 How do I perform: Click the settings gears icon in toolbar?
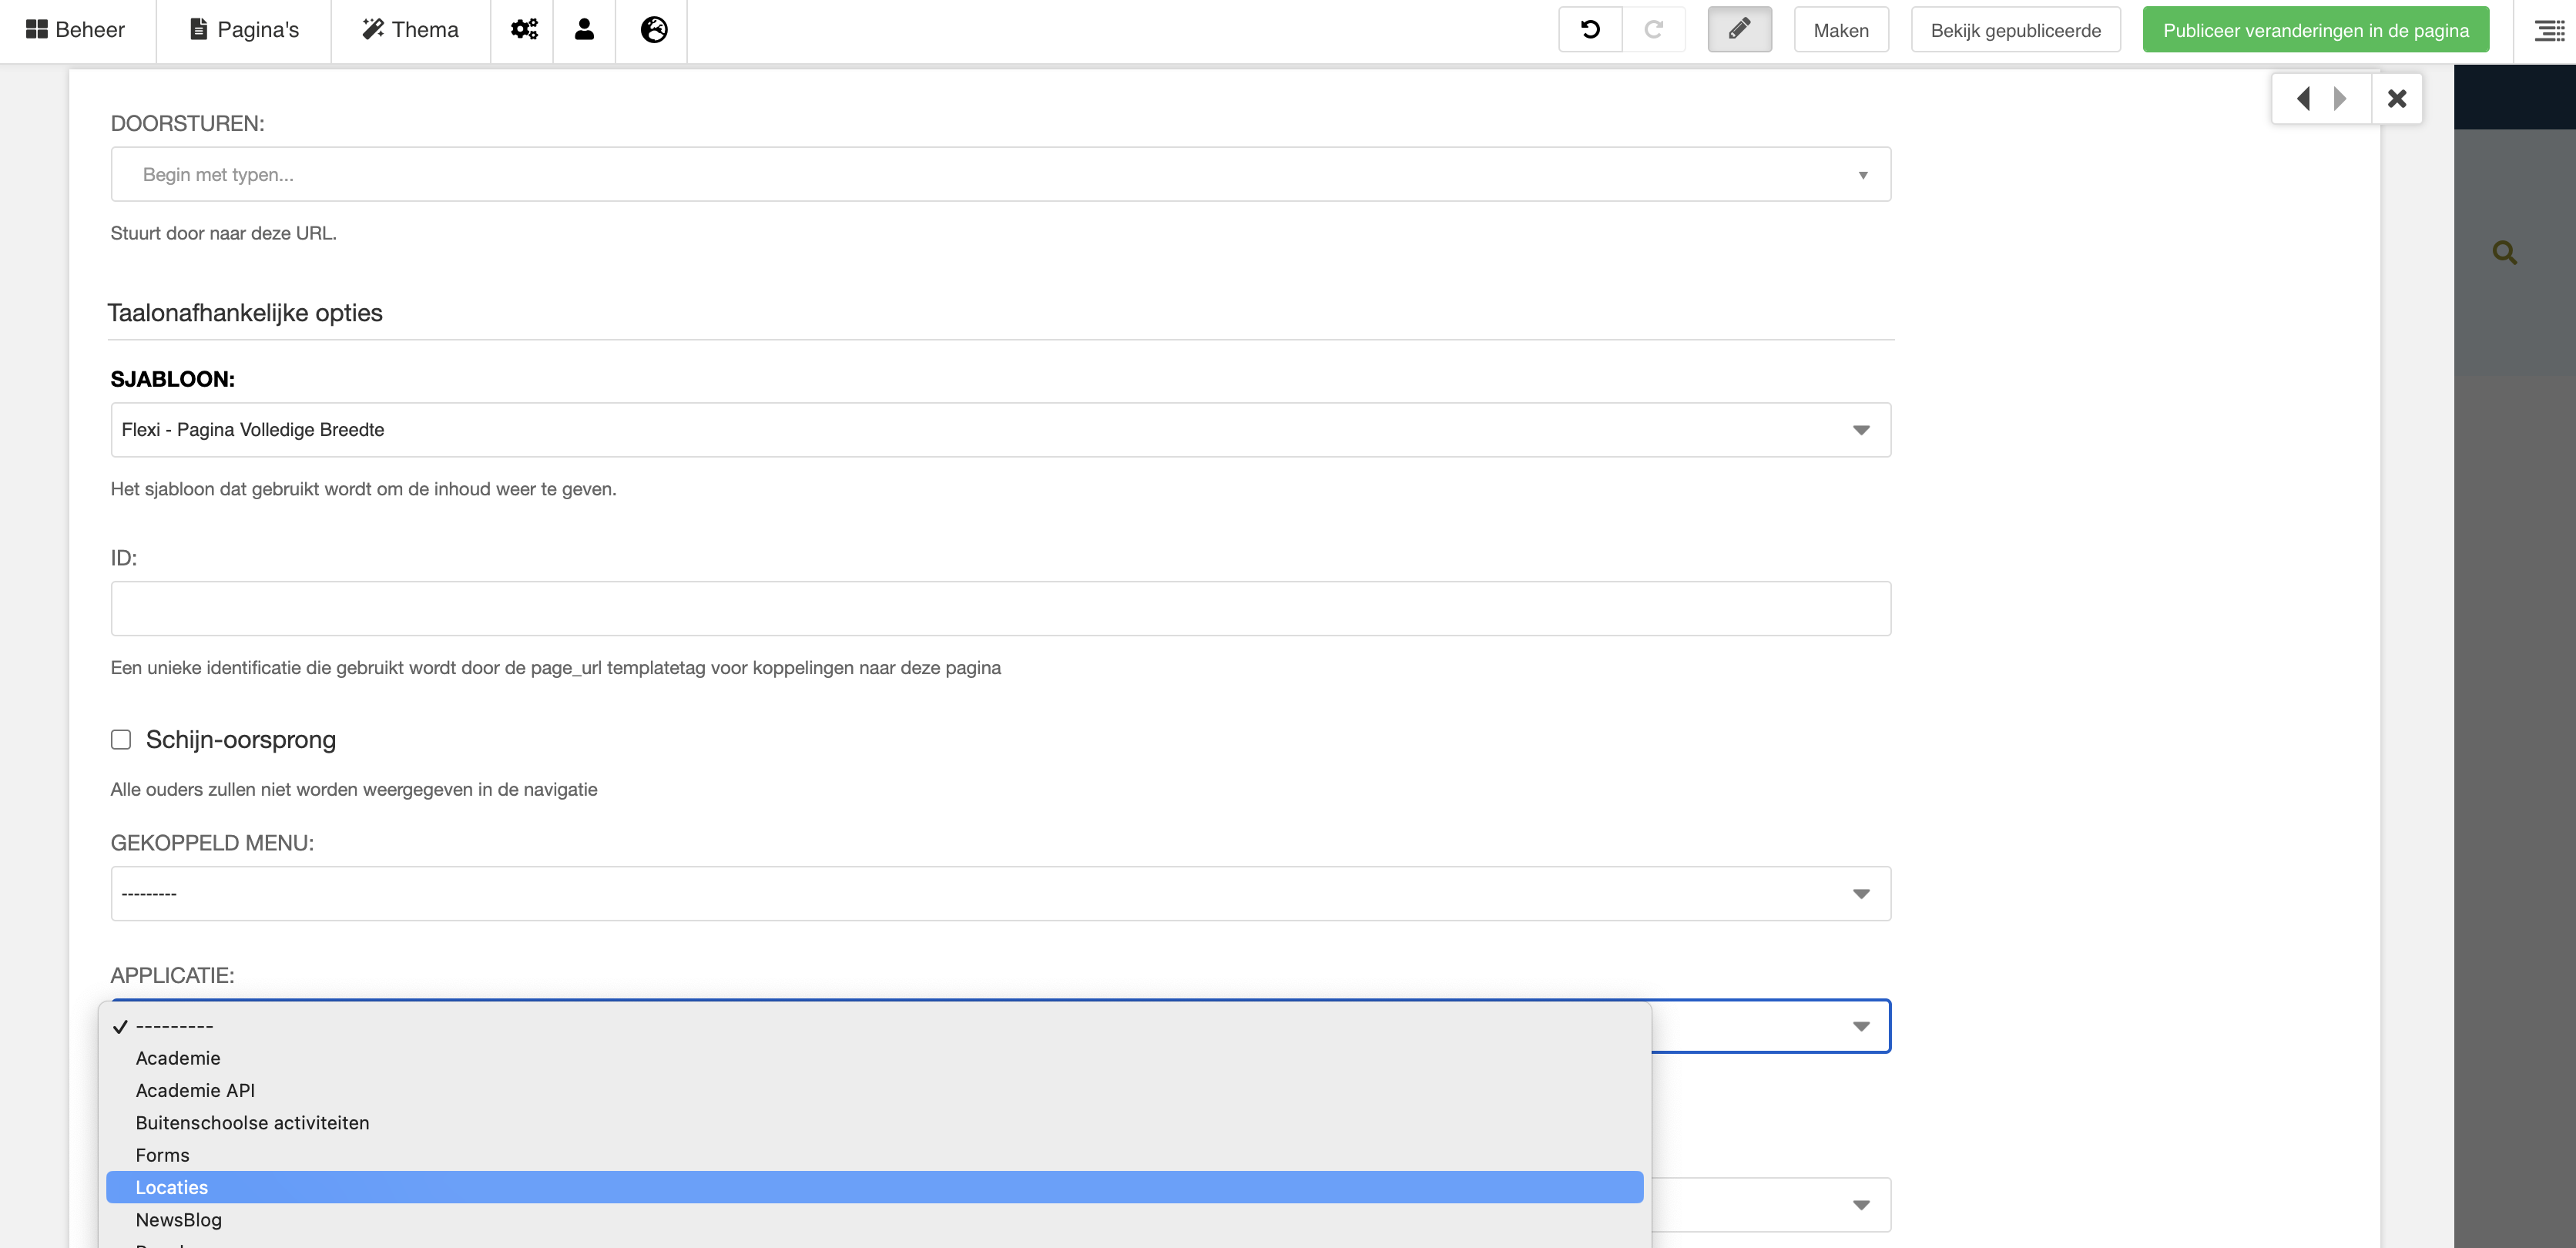[523, 30]
